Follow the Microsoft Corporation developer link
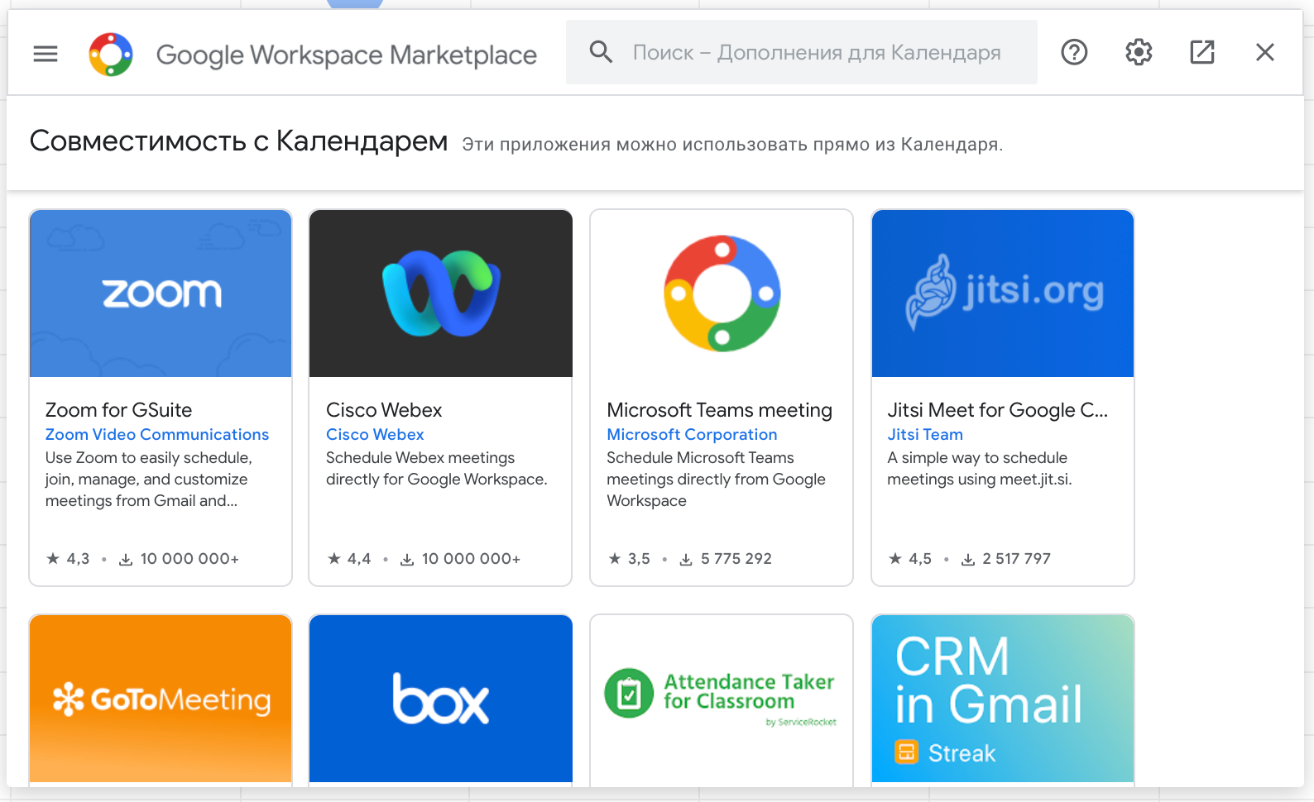This screenshot has height=802, width=1314. [692, 434]
